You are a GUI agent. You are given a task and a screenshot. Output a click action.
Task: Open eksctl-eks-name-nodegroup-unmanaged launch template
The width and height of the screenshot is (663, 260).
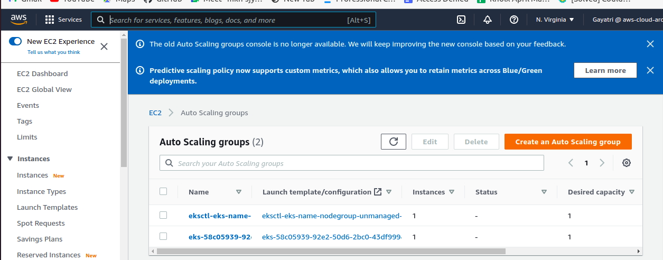coord(332,216)
